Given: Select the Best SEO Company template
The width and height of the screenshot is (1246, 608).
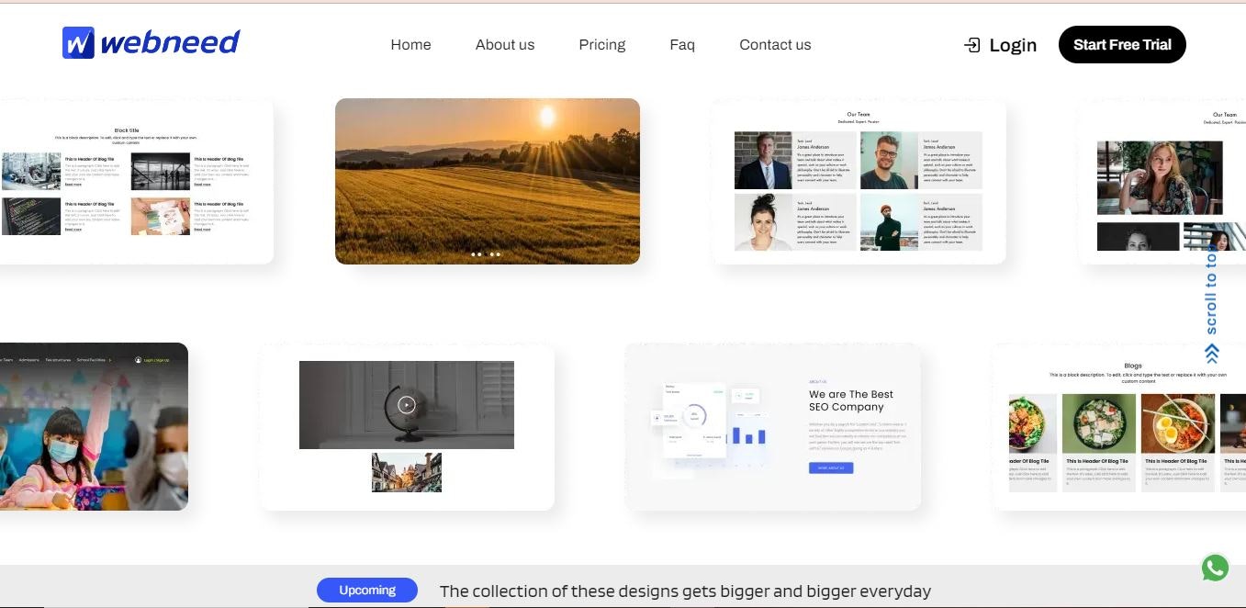Looking at the screenshot, I should [x=772, y=426].
